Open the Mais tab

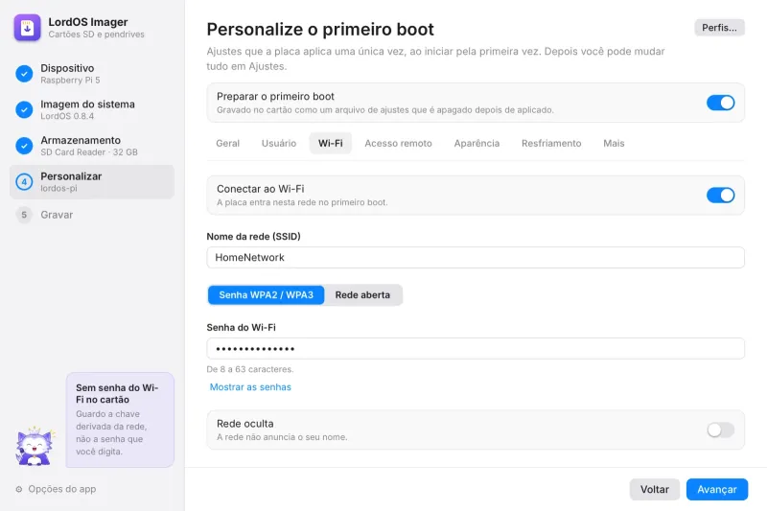pos(614,143)
